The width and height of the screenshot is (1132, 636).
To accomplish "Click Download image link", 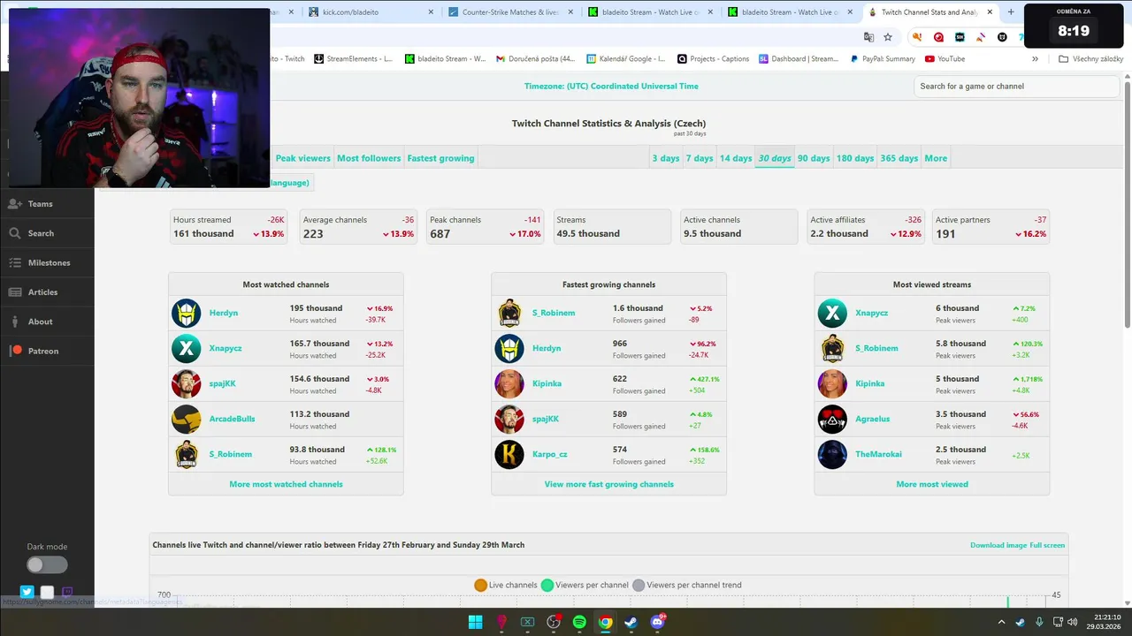I will tap(998, 545).
